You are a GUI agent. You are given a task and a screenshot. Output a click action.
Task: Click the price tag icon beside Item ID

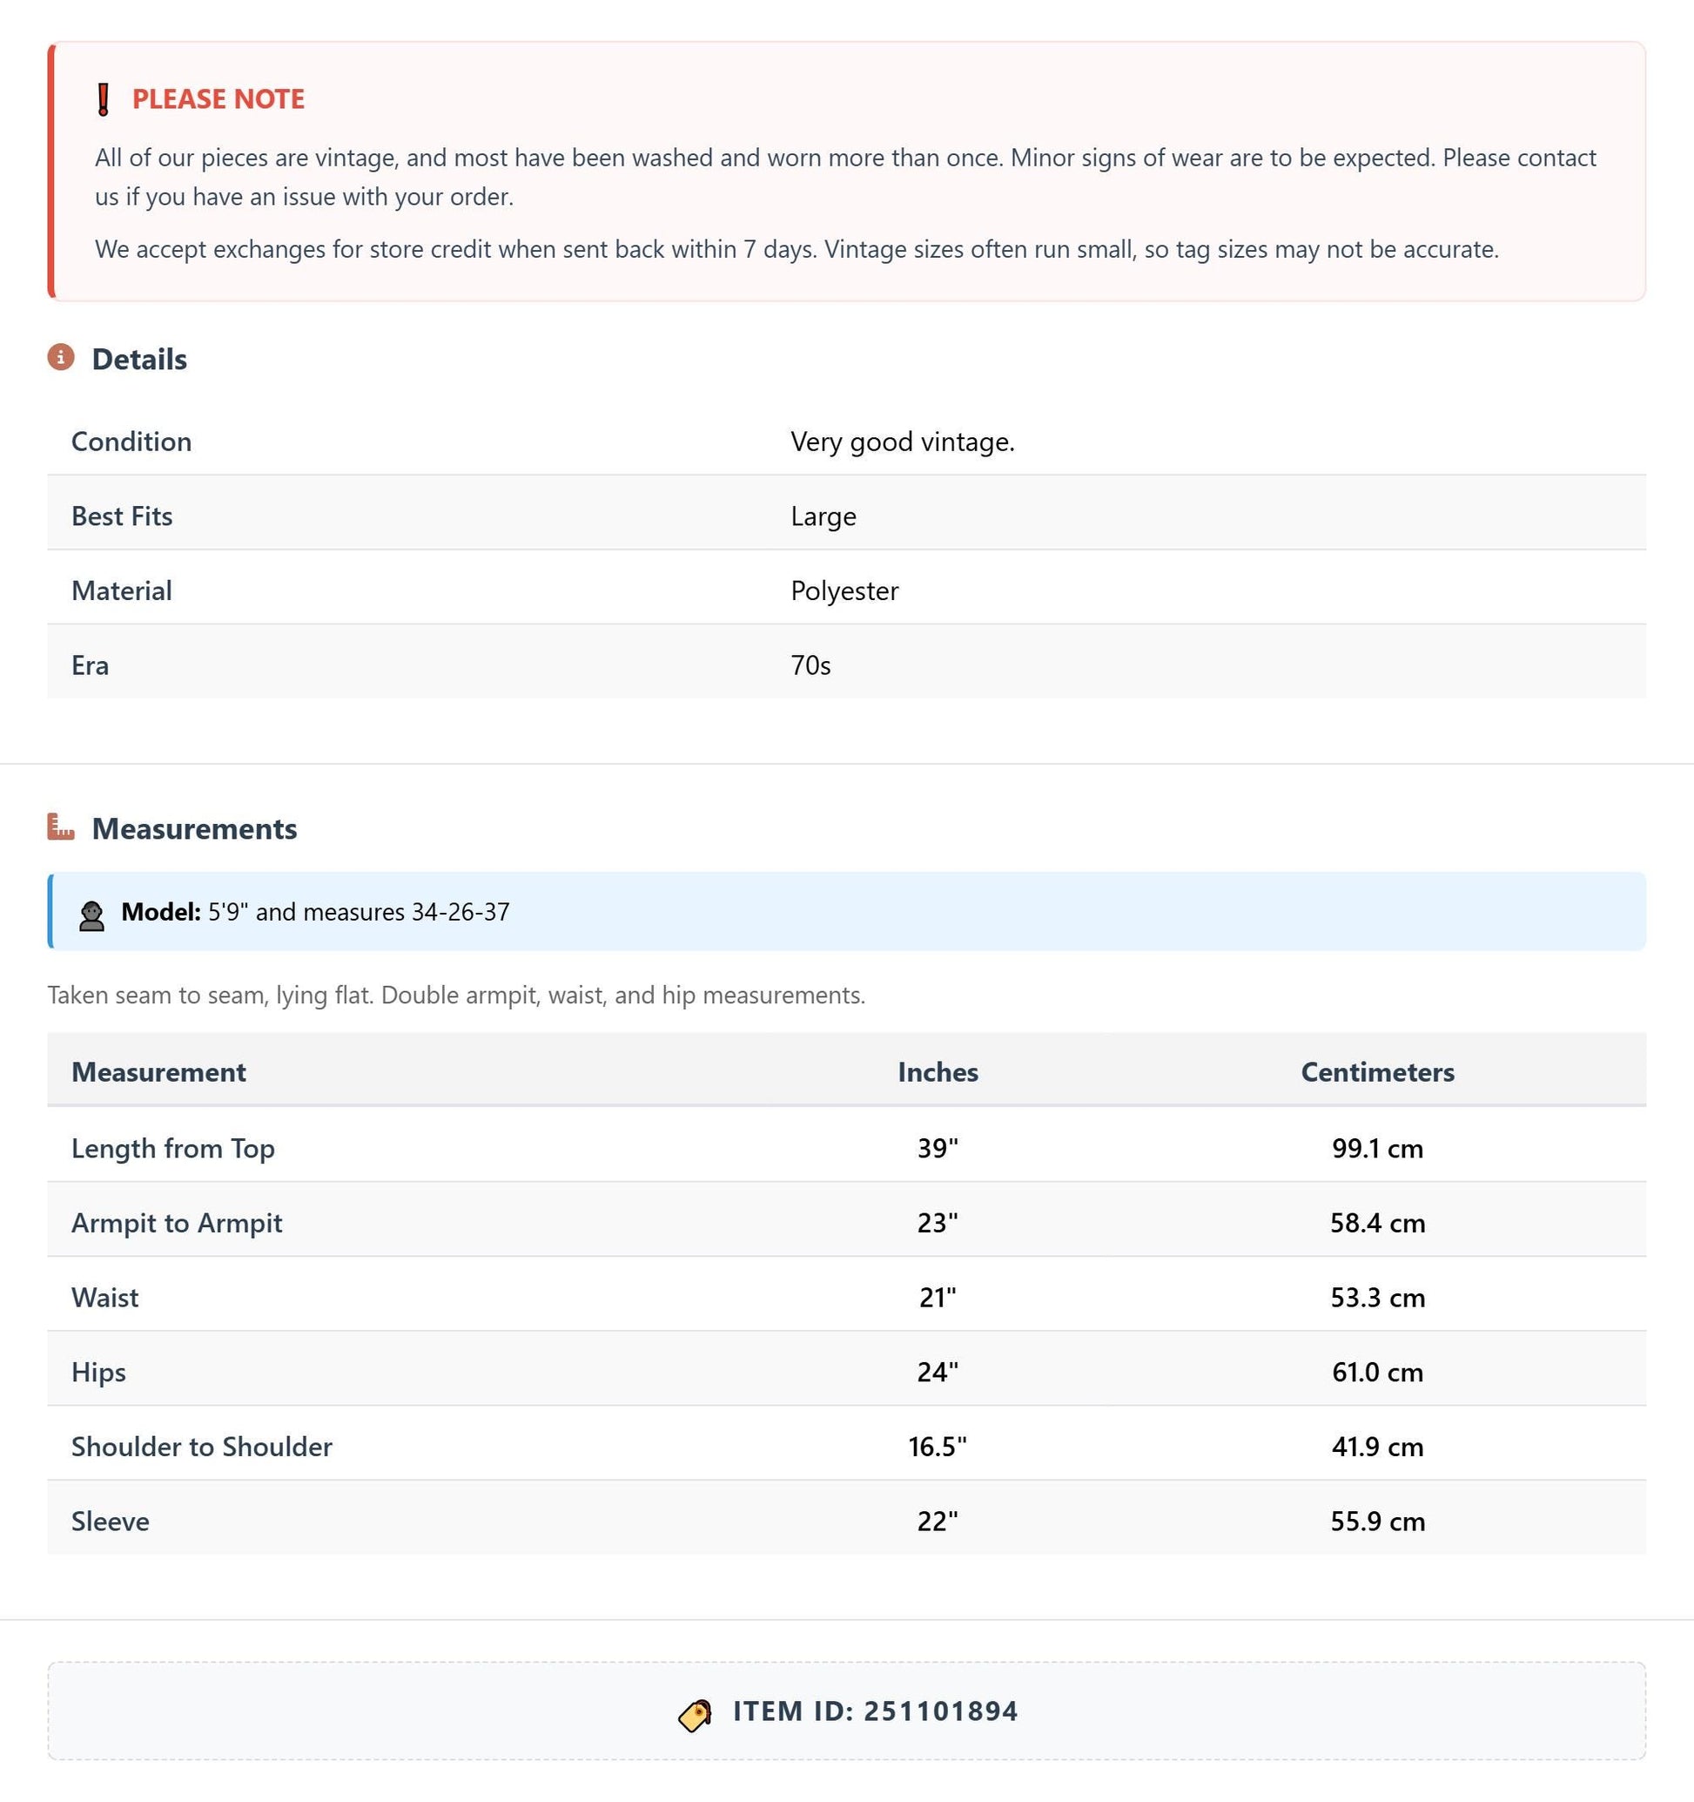tap(696, 1715)
